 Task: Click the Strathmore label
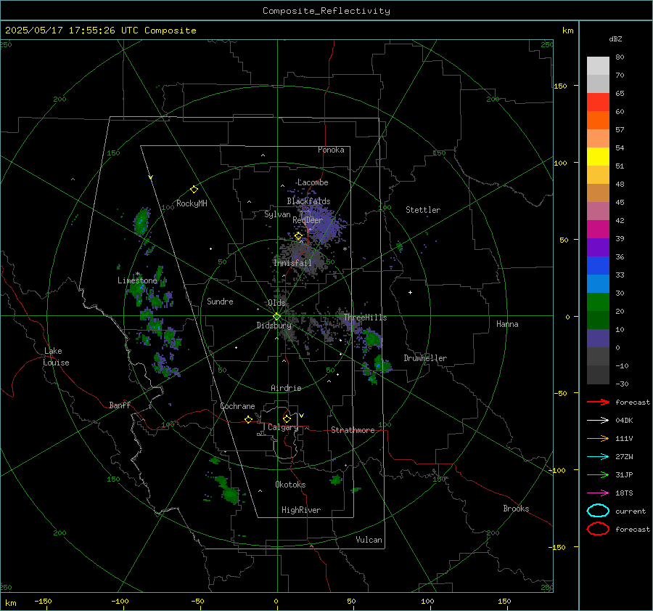(353, 430)
